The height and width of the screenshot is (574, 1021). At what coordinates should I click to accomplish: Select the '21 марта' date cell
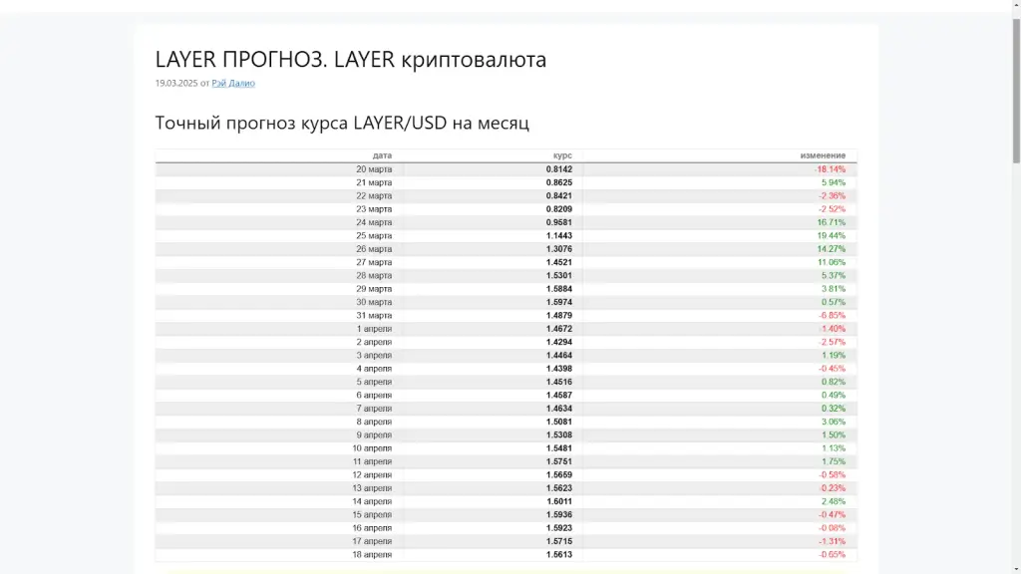[374, 183]
